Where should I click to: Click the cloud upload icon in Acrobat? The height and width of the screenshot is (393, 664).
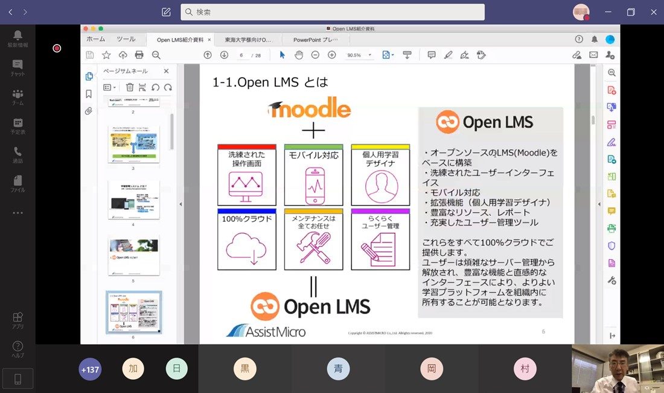click(x=123, y=55)
